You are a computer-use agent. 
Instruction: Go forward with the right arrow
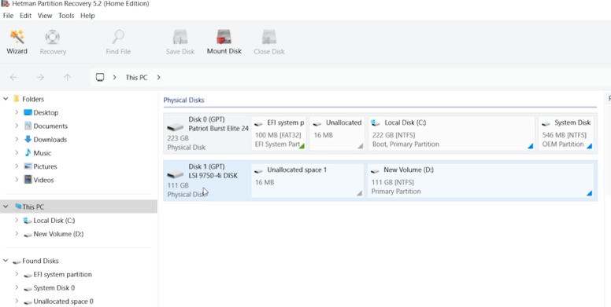[40, 77]
